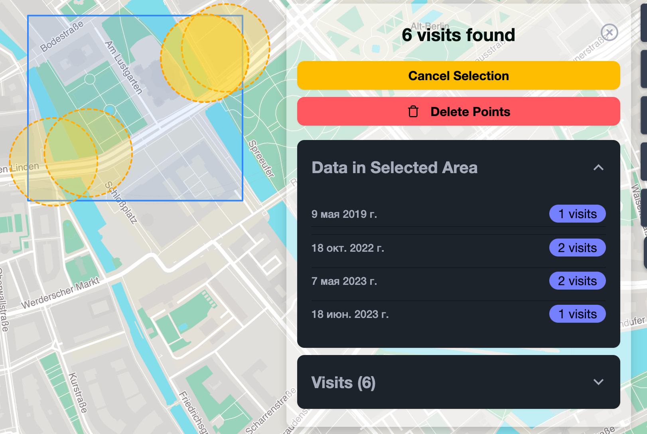Click the visits badge for 18 июн. 2023
Viewport: 647px width, 434px height.
pos(577,314)
